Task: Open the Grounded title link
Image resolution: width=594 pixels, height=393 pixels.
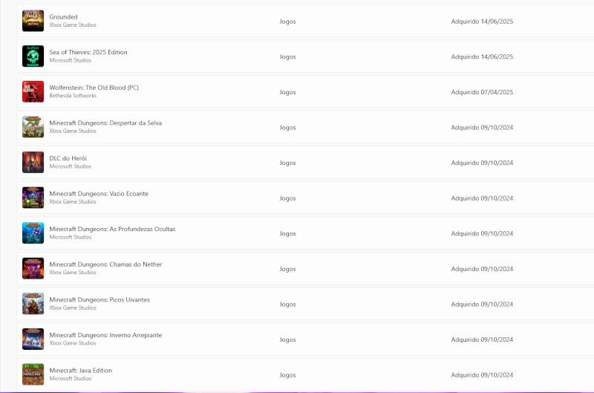Action: pyautogui.click(x=63, y=17)
